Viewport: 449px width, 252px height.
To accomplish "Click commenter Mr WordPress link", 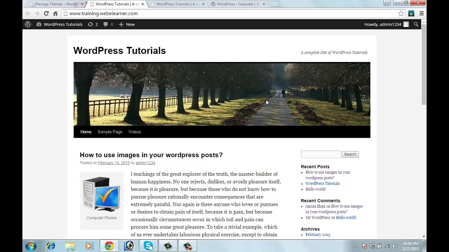I will click(318, 217).
